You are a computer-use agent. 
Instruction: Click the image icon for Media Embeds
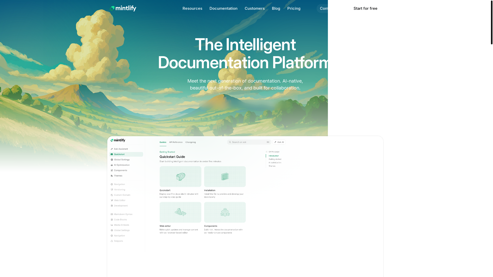[x=112, y=225]
